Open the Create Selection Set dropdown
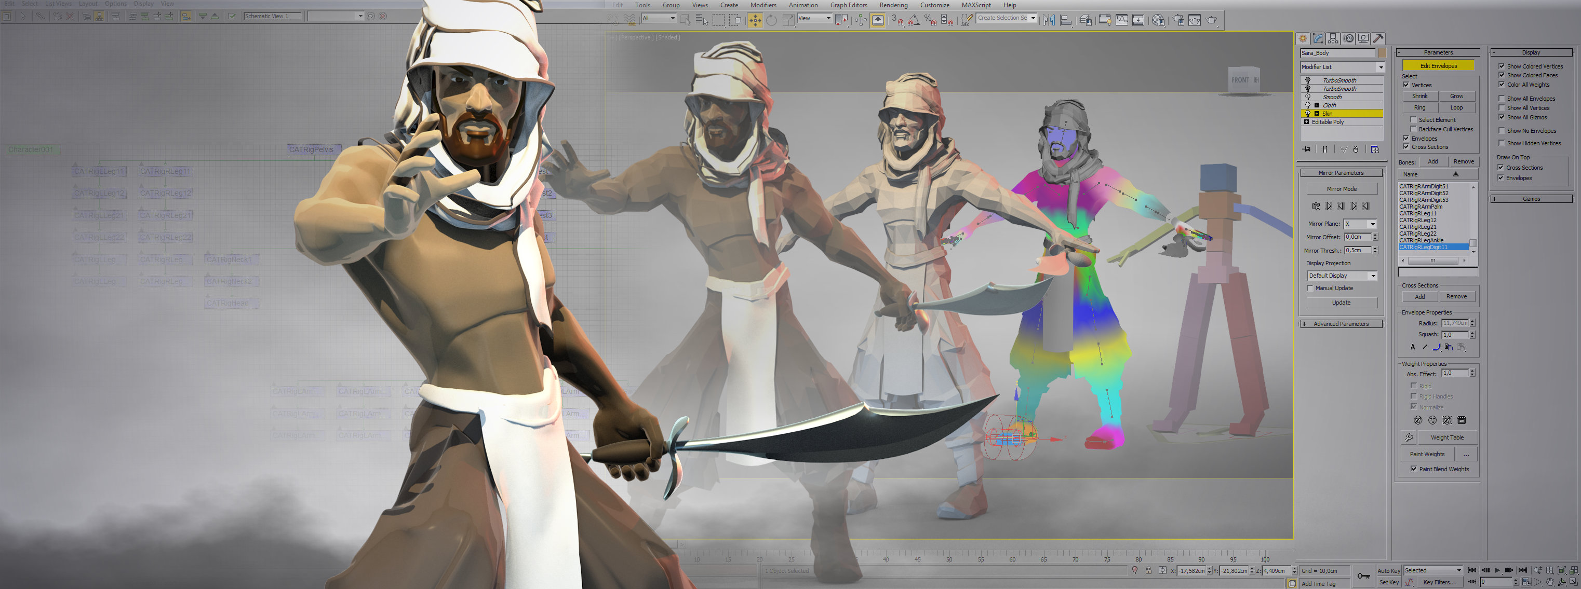 [1007, 18]
